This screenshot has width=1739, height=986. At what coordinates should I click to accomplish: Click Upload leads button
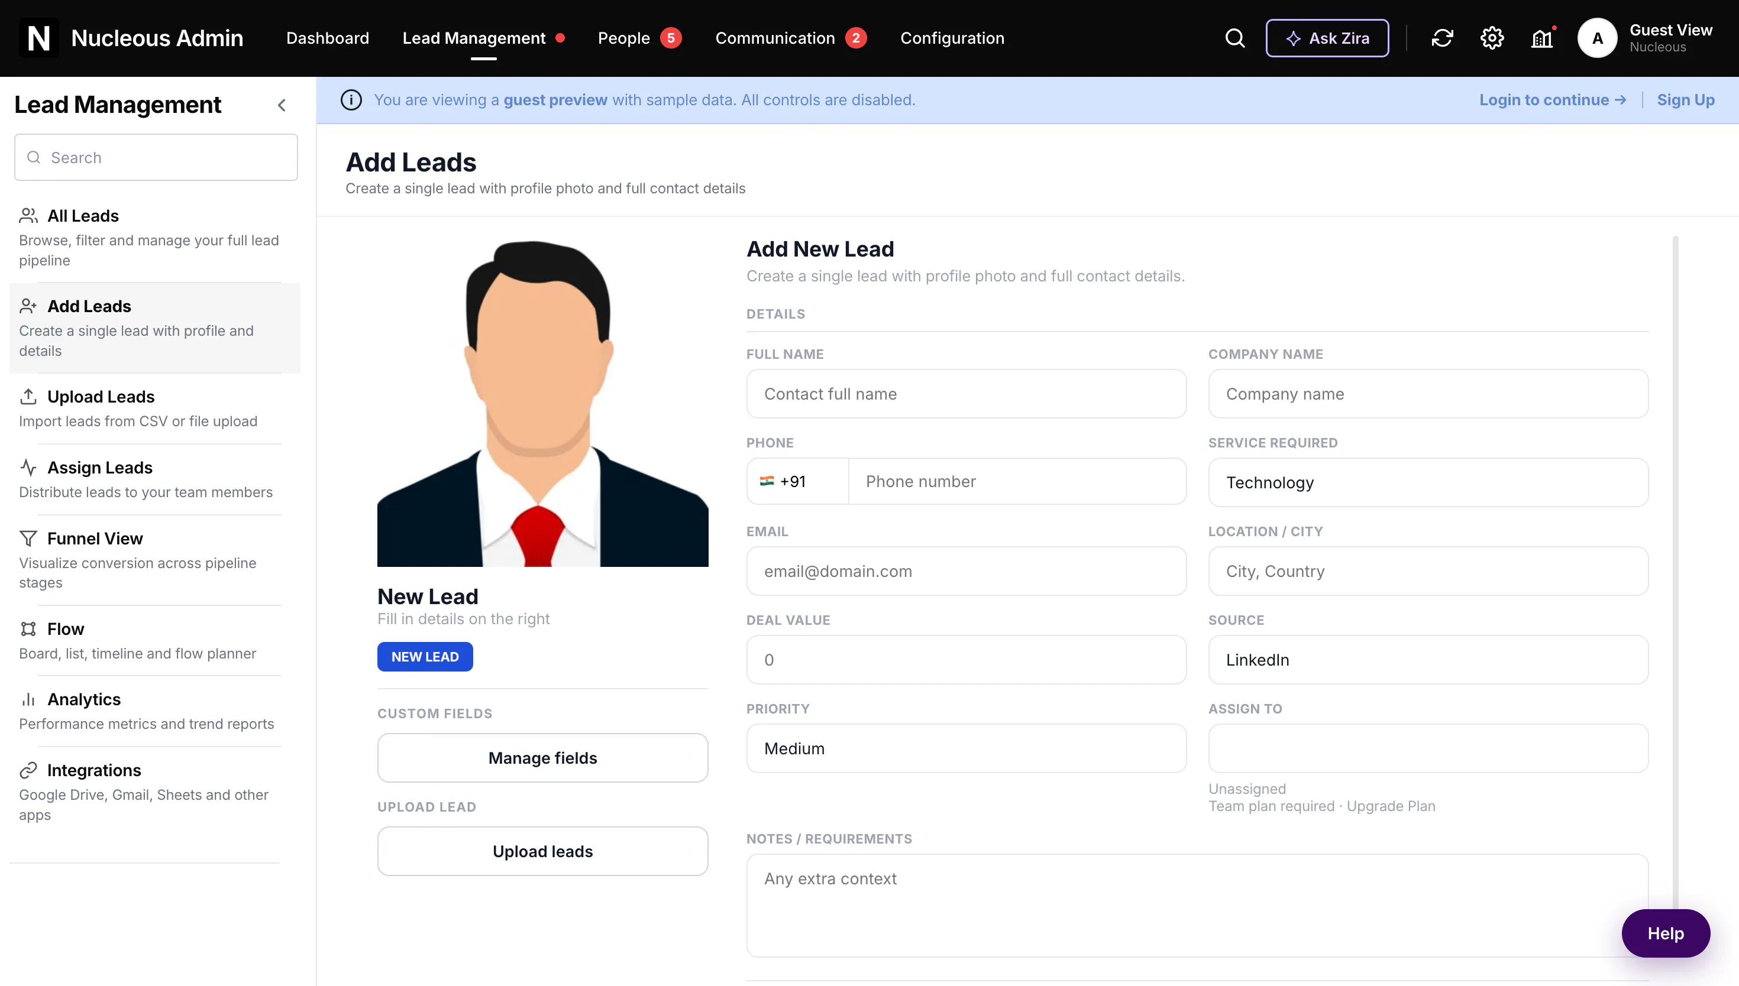pos(542,851)
